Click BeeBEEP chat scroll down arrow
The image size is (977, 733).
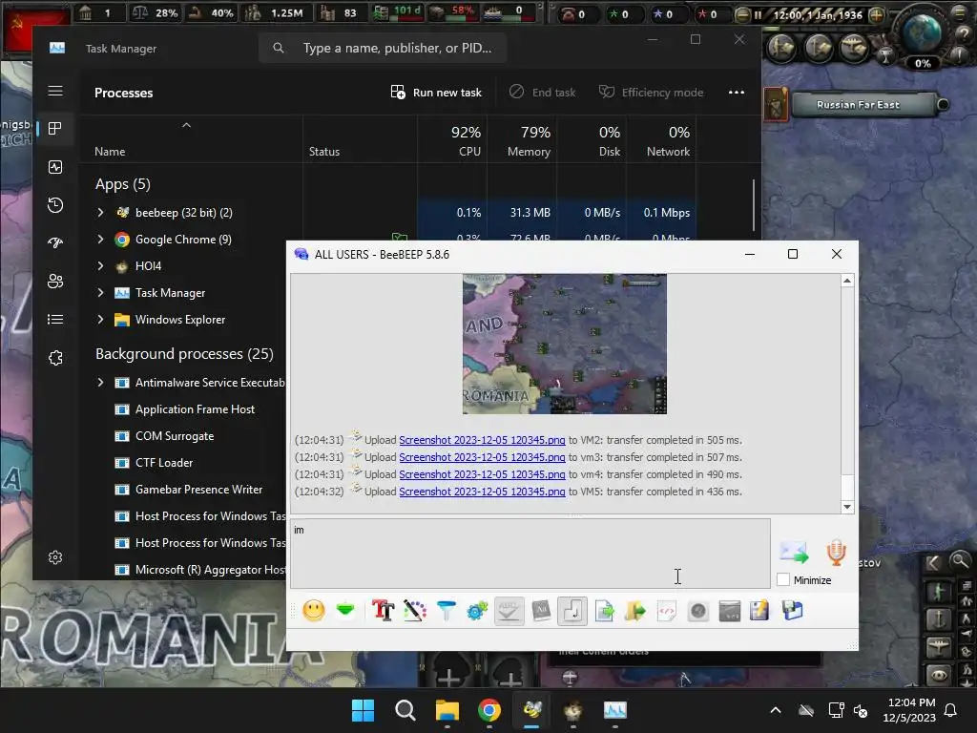click(x=847, y=507)
